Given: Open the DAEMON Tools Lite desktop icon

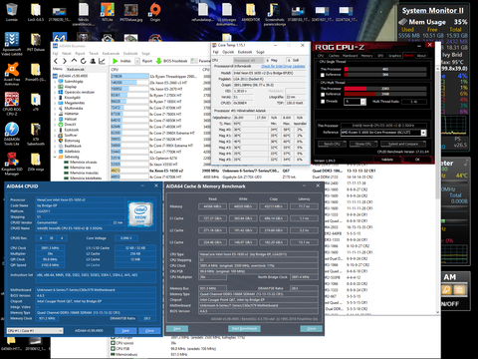Looking at the screenshot, I should (x=12, y=134).
